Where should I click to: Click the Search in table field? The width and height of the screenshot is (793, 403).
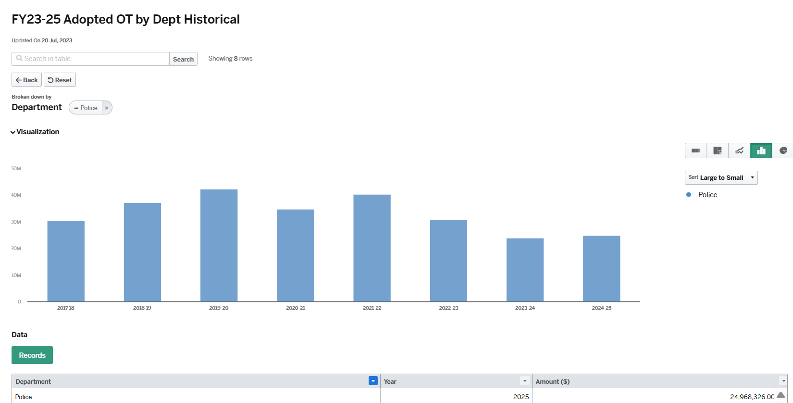(90, 59)
